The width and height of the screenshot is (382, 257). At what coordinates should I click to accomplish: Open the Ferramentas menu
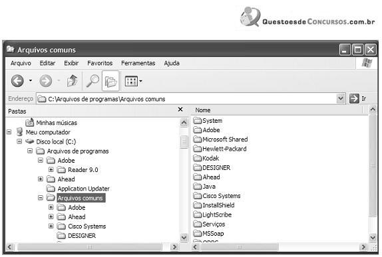point(138,63)
